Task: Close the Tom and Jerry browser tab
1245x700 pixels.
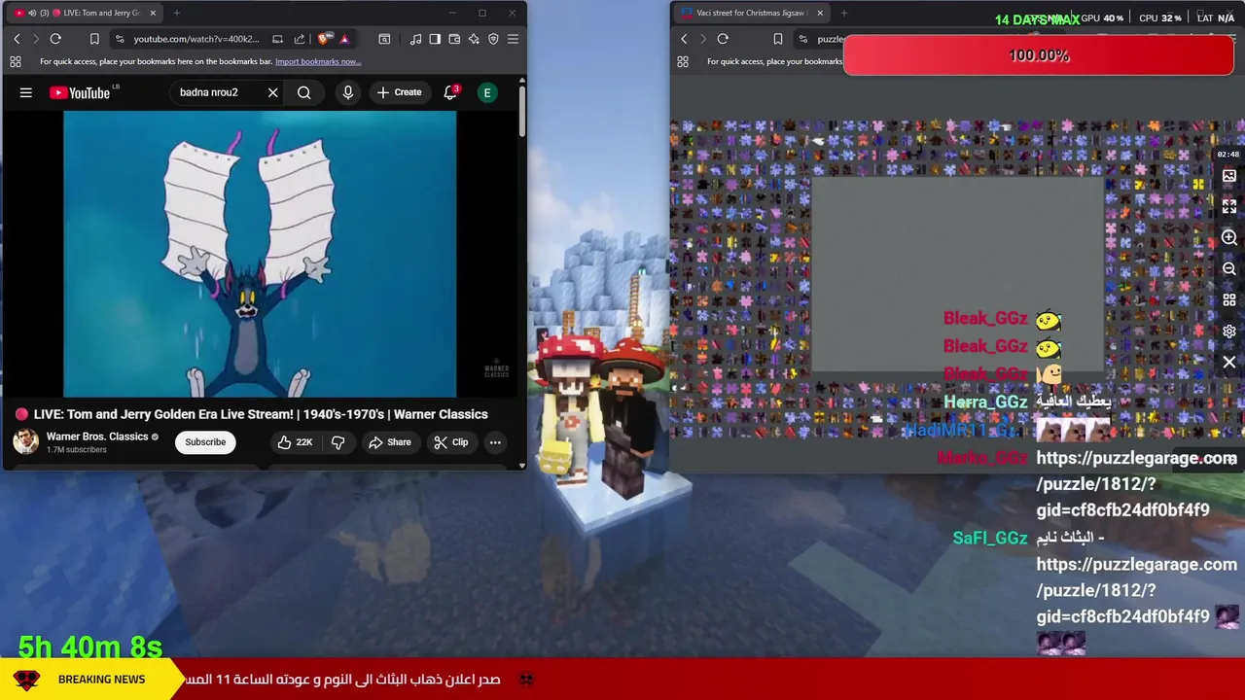Action: (153, 13)
